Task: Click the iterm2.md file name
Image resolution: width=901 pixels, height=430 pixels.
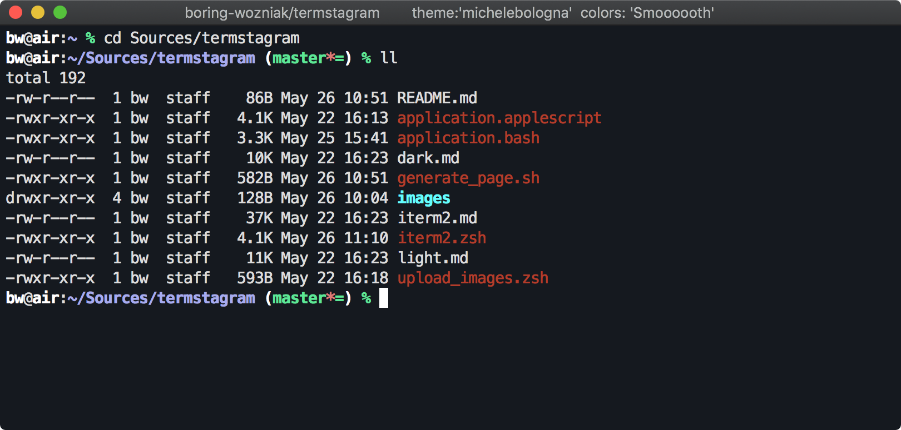Action: (437, 218)
